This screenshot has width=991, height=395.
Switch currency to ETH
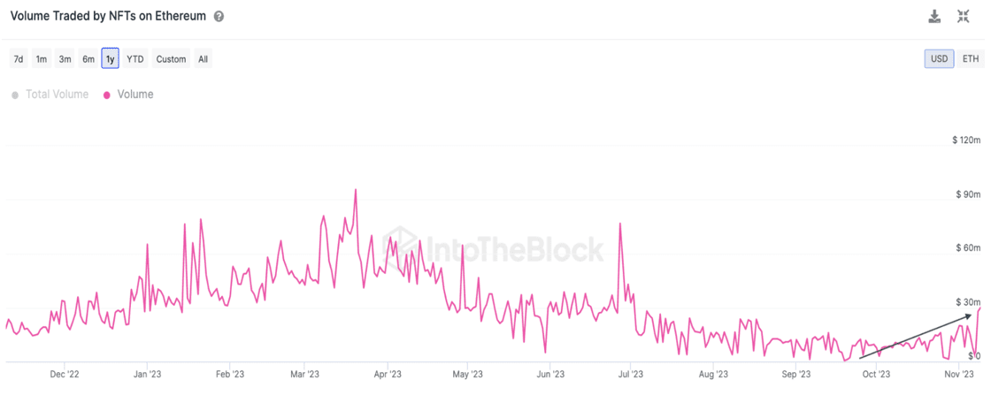pyautogui.click(x=971, y=59)
